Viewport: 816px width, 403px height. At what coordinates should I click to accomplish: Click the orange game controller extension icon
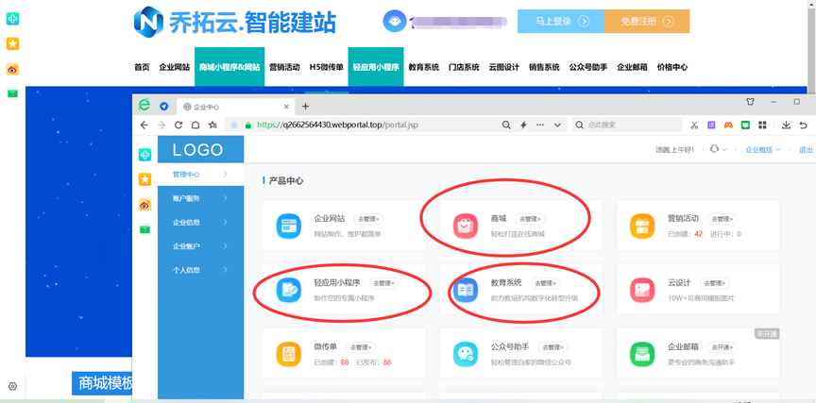pyautogui.click(x=728, y=125)
